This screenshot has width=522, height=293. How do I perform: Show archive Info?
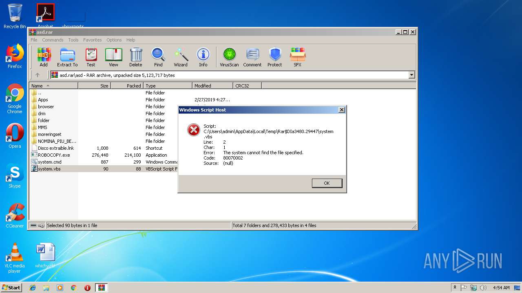tap(203, 57)
